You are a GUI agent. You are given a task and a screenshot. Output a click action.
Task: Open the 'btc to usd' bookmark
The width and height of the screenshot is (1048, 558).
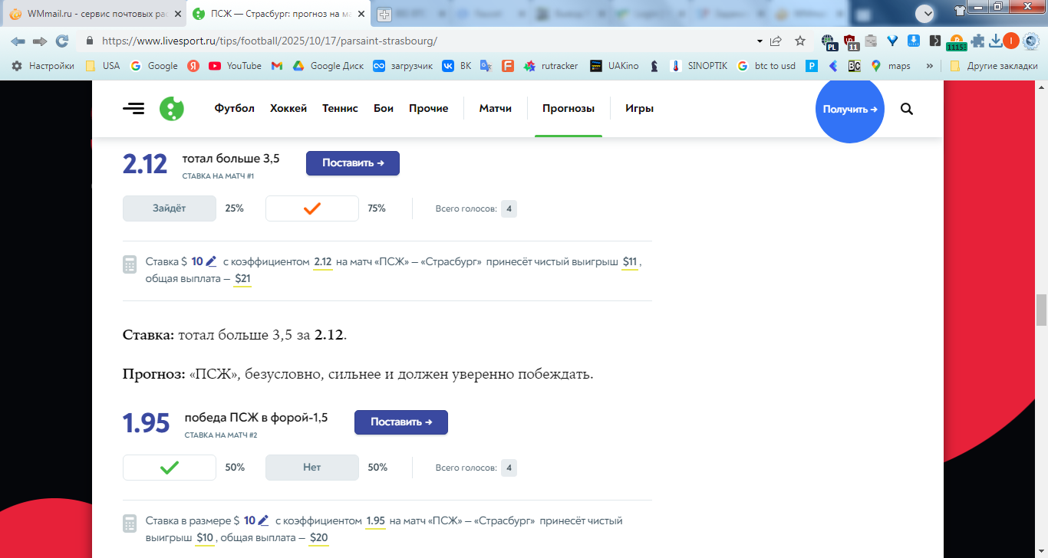coord(766,66)
